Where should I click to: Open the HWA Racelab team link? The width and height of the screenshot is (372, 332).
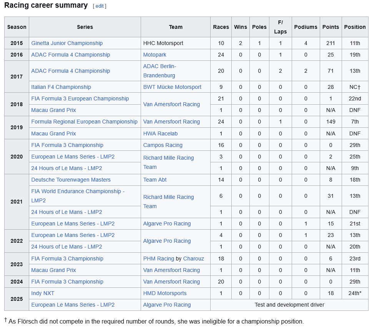[160, 134]
